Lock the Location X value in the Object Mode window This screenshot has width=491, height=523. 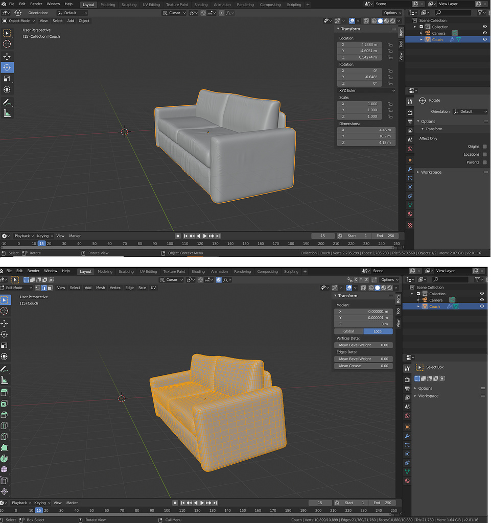(x=390, y=45)
